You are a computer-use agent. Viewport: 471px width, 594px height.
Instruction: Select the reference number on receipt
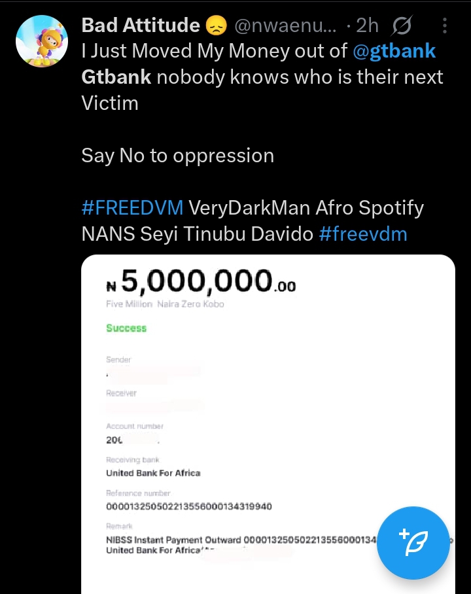(189, 507)
